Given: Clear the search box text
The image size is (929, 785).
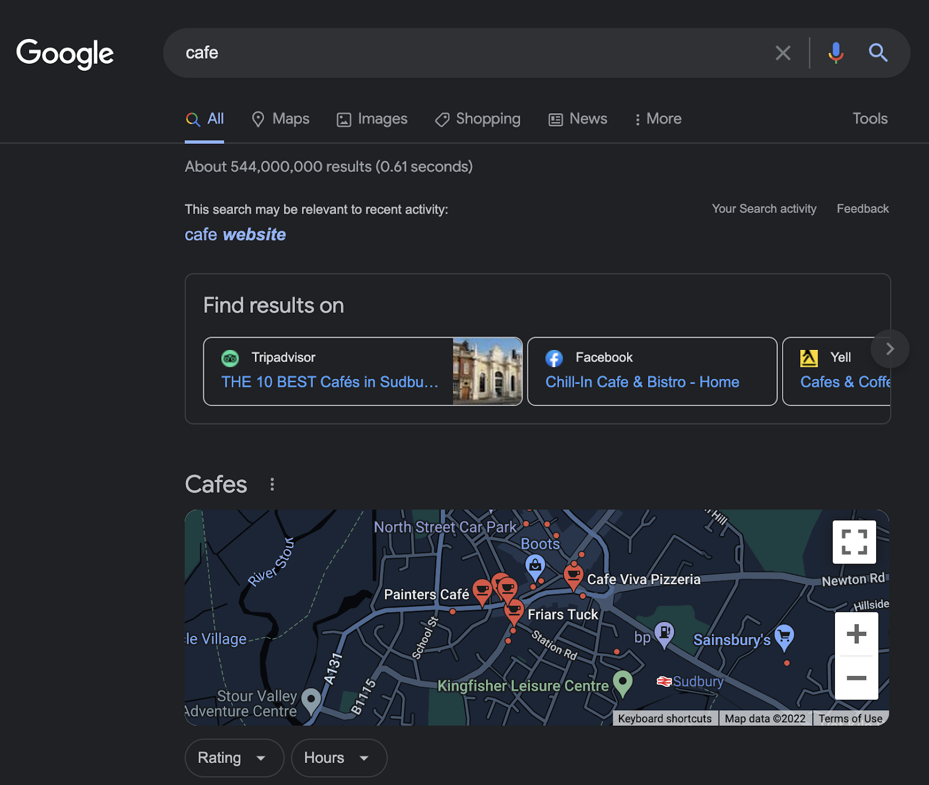Looking at the screenshot, I should click(783, 53).
